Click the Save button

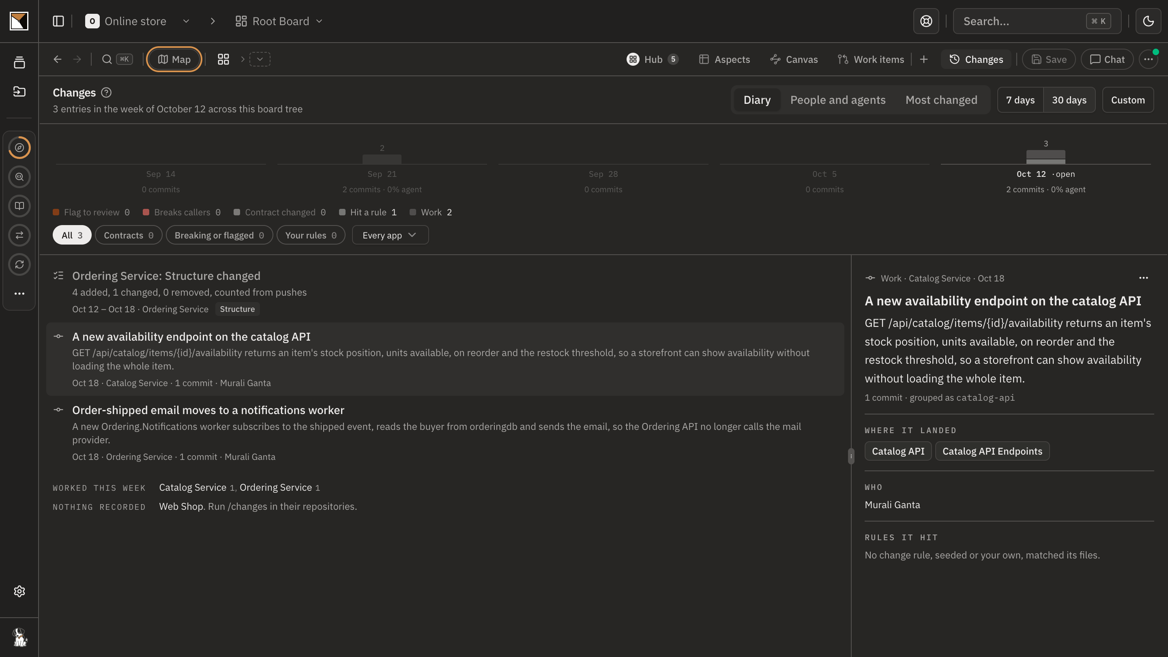1048,59
